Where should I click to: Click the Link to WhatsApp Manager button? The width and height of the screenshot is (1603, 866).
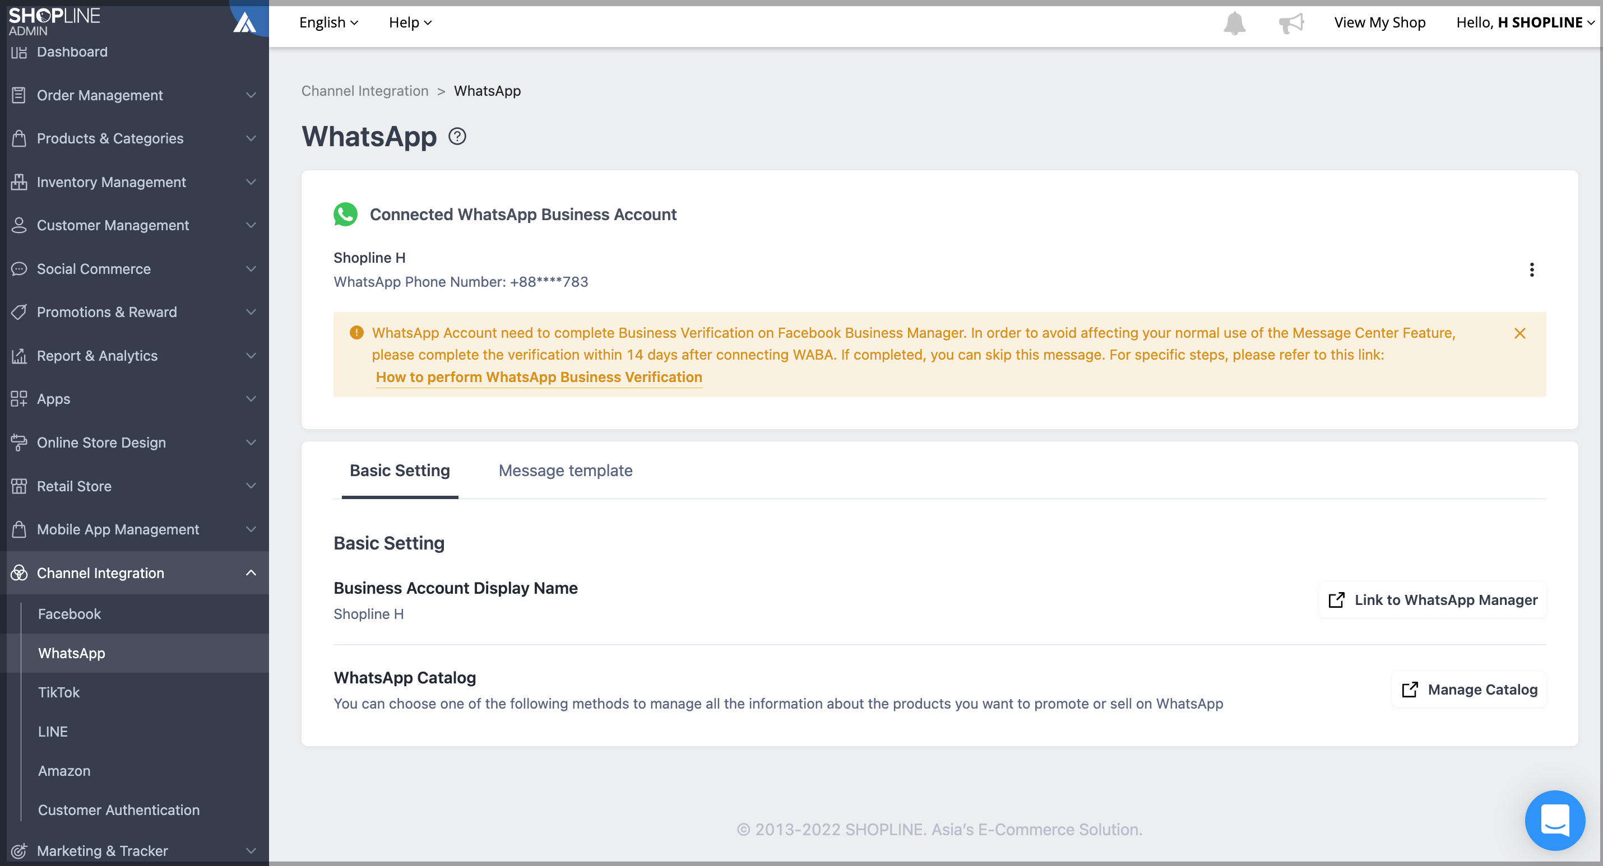pyautogui.click(x=1433, y=600)
